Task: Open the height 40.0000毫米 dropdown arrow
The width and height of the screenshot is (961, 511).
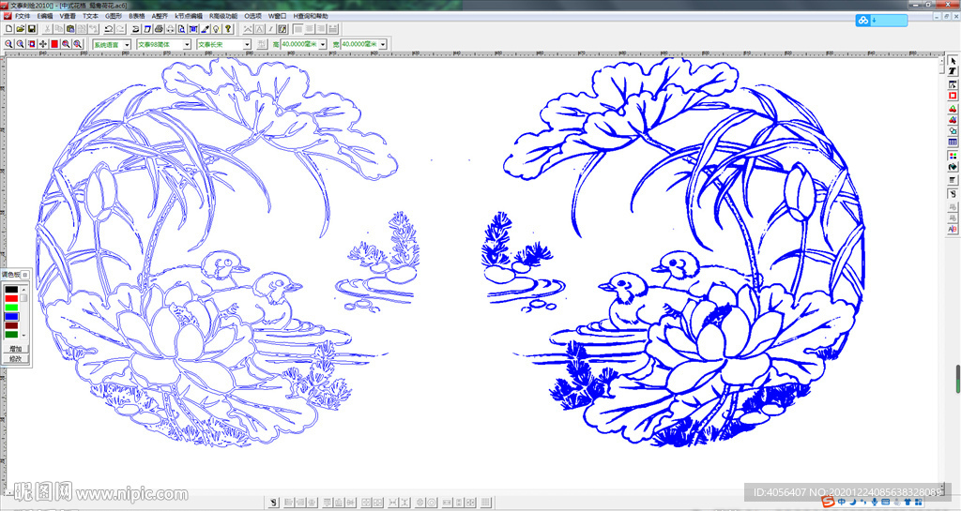Action: 322,44
